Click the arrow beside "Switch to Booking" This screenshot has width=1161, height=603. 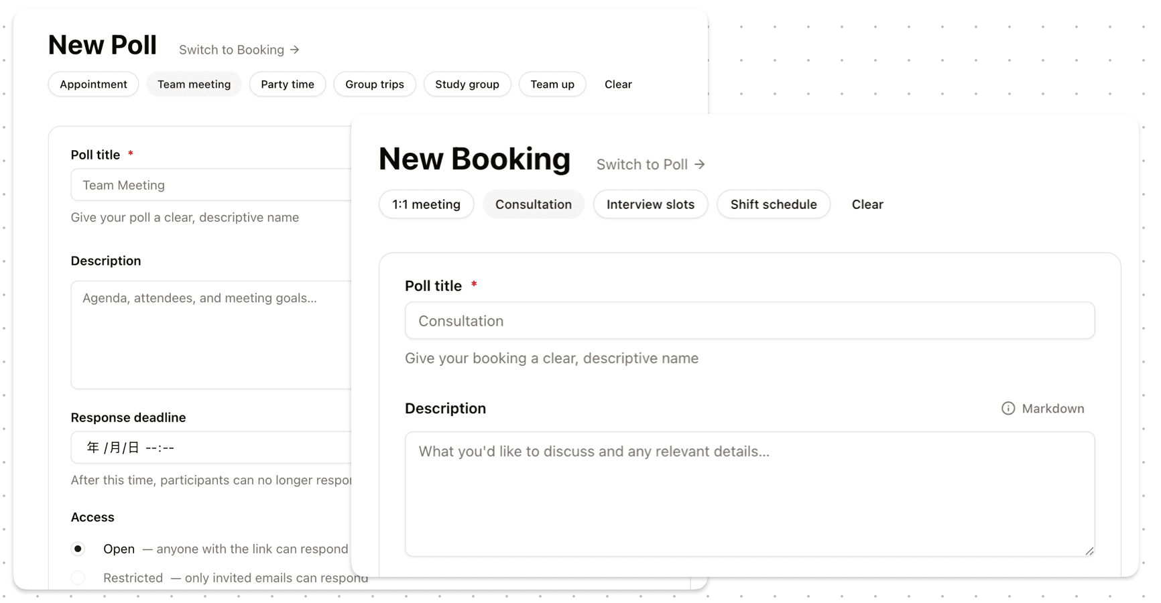point(294,49)
